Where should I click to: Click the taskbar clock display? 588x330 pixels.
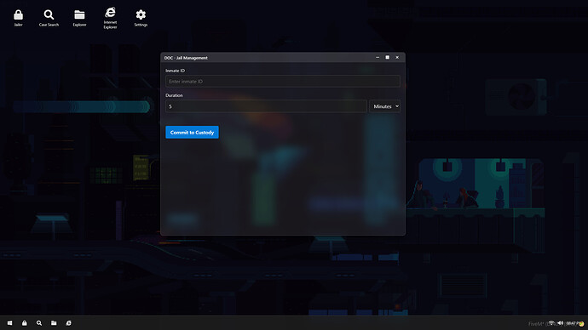[x=573, y=323]
